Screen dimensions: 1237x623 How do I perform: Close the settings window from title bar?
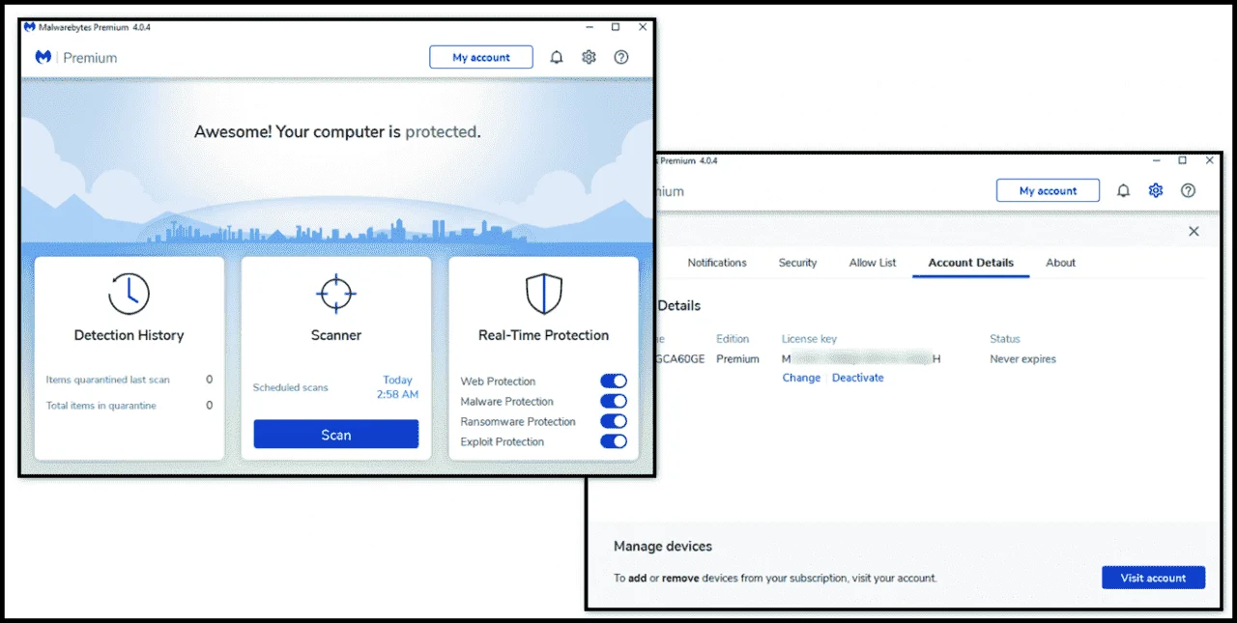1210,160
